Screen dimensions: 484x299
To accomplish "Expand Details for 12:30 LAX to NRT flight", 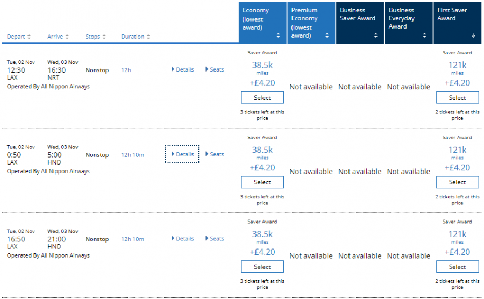I will [x=182, y=69].
